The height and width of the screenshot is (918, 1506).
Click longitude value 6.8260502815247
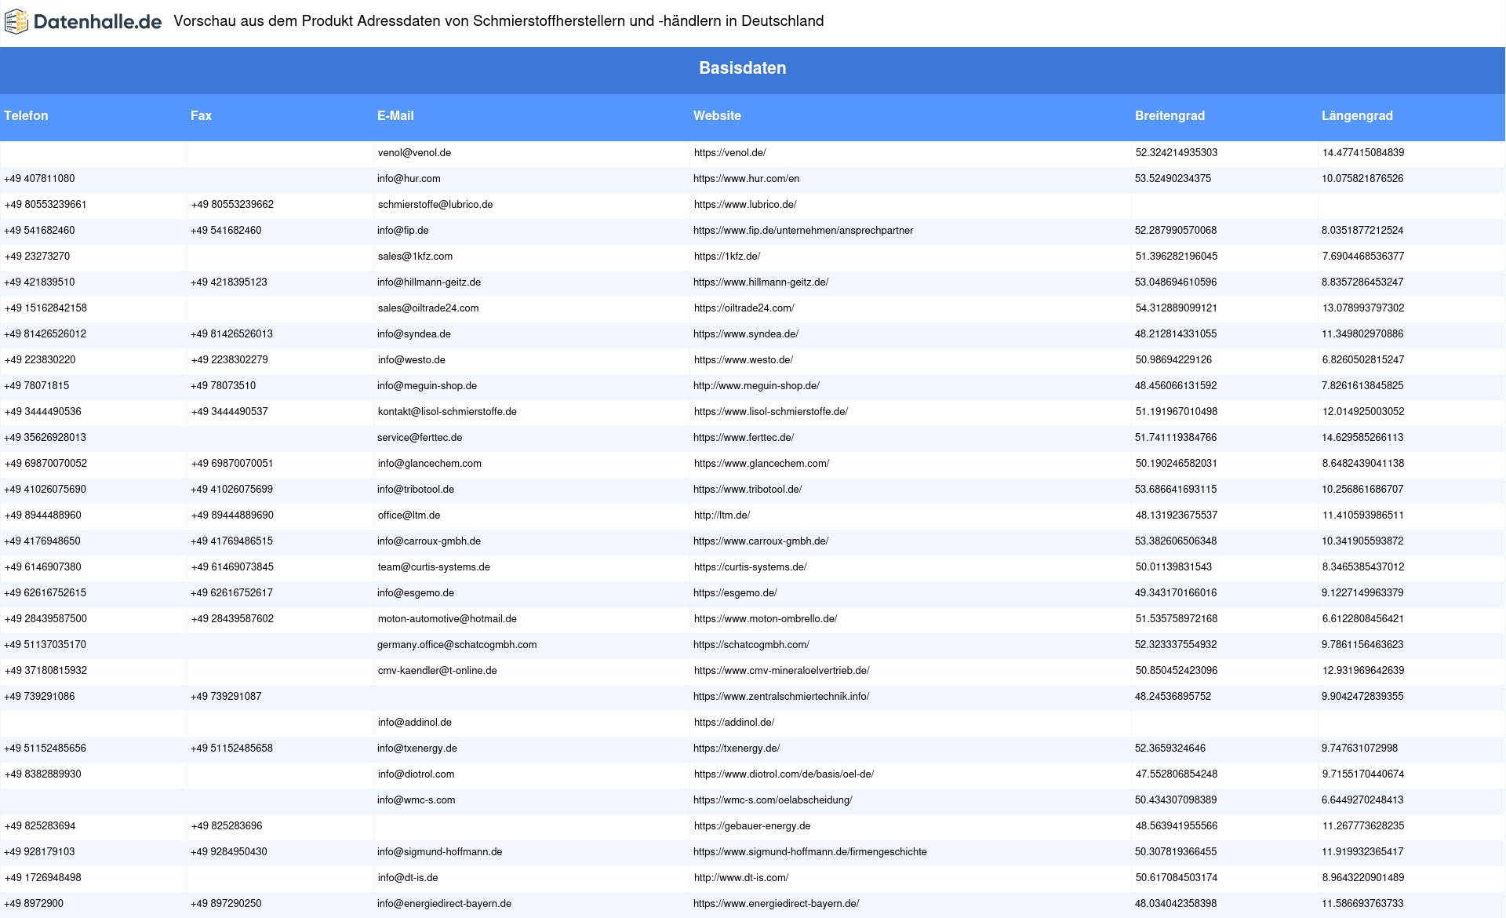point(1363,360)
